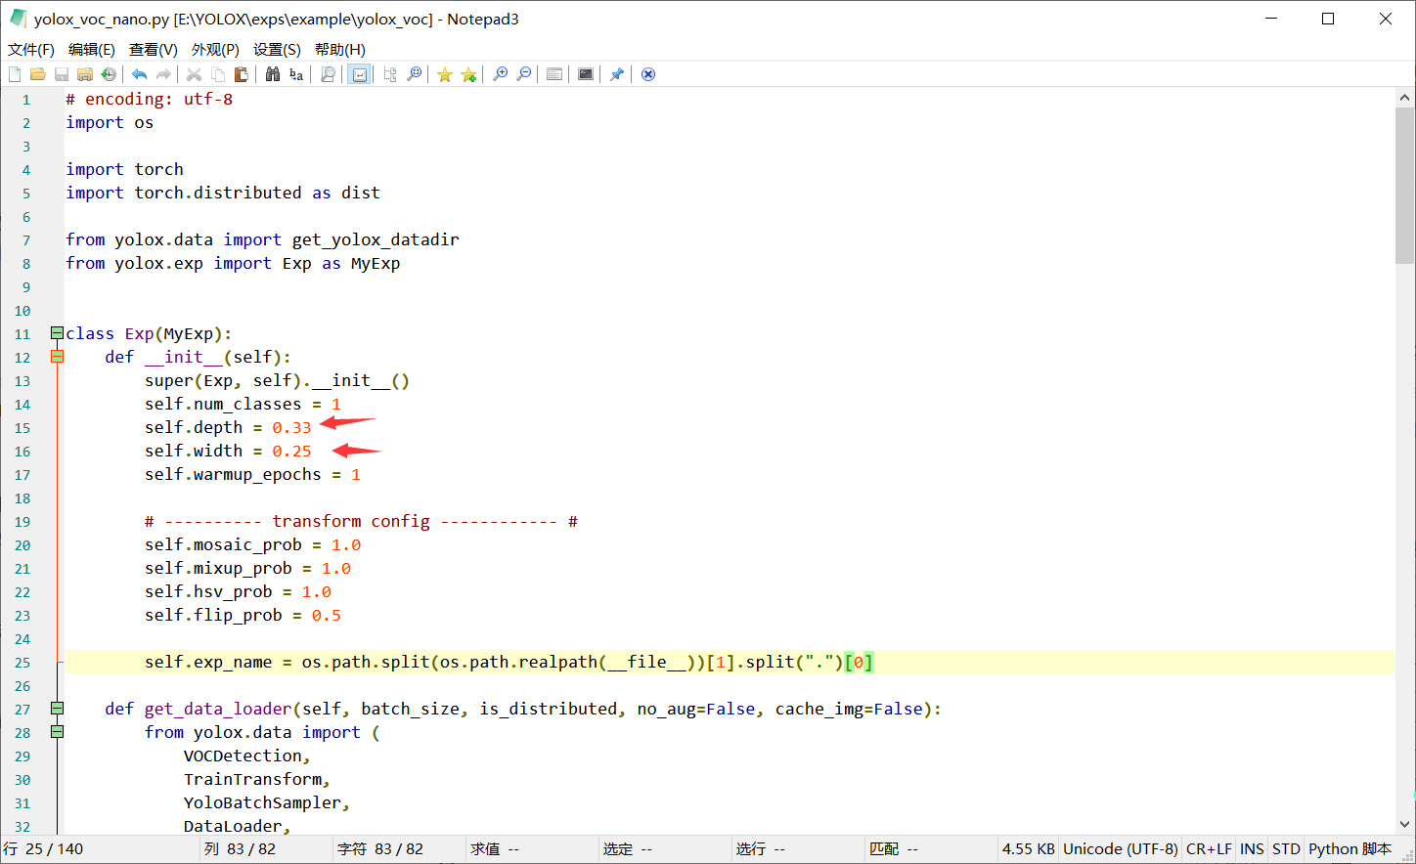Open Find with the binoculars icon
This screenshot has width=1416, height=864.
pyautogui.click(x=273, y=74)
